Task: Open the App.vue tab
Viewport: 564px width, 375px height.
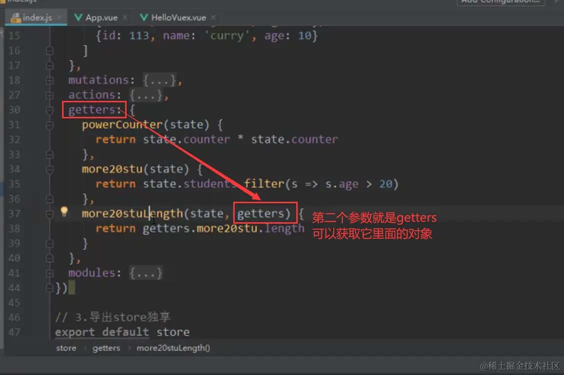Action: click(101, 17)
